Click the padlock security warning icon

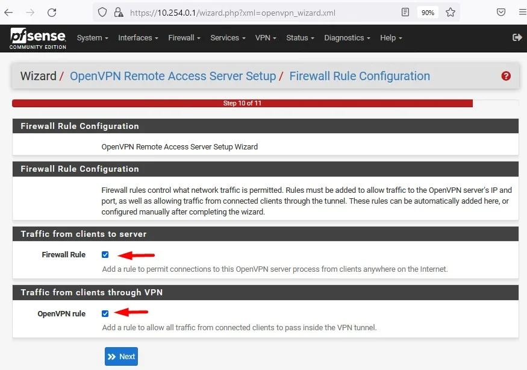point(118,13)
